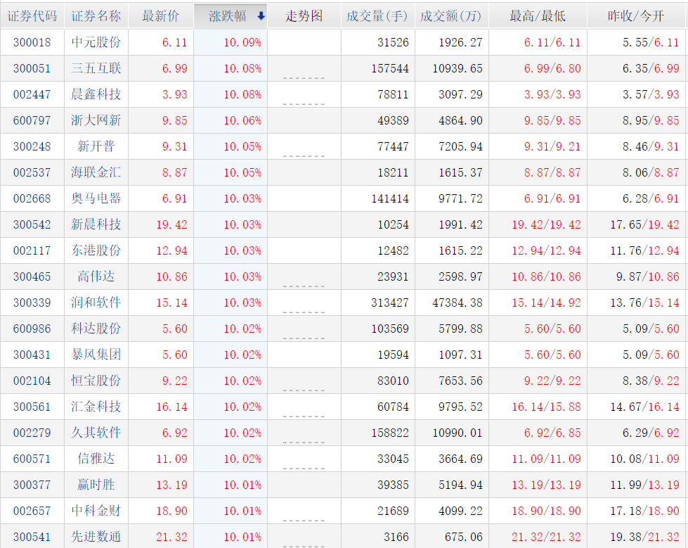Open stock code 300018

click(32, 42)
